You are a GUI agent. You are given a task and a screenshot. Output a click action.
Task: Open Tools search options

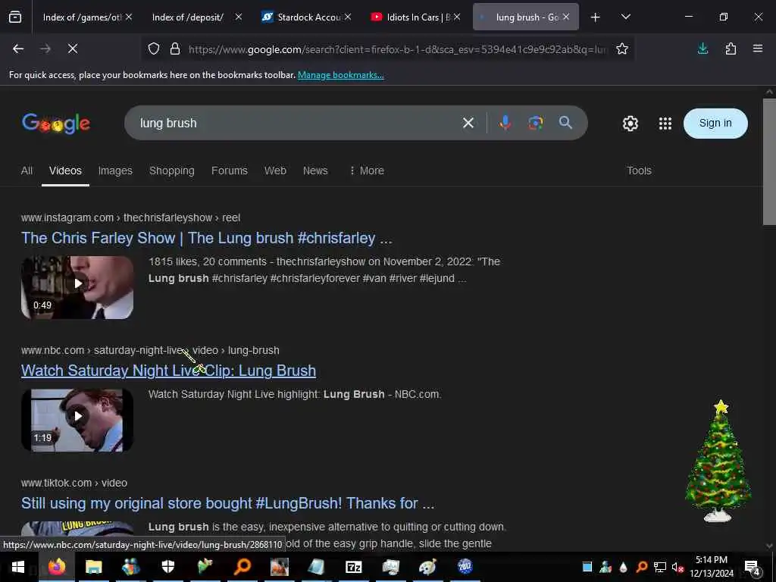point(639,171)
